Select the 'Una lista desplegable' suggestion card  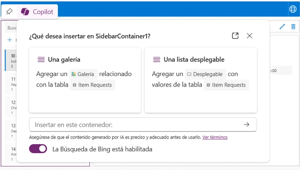[x=201, y=80]
